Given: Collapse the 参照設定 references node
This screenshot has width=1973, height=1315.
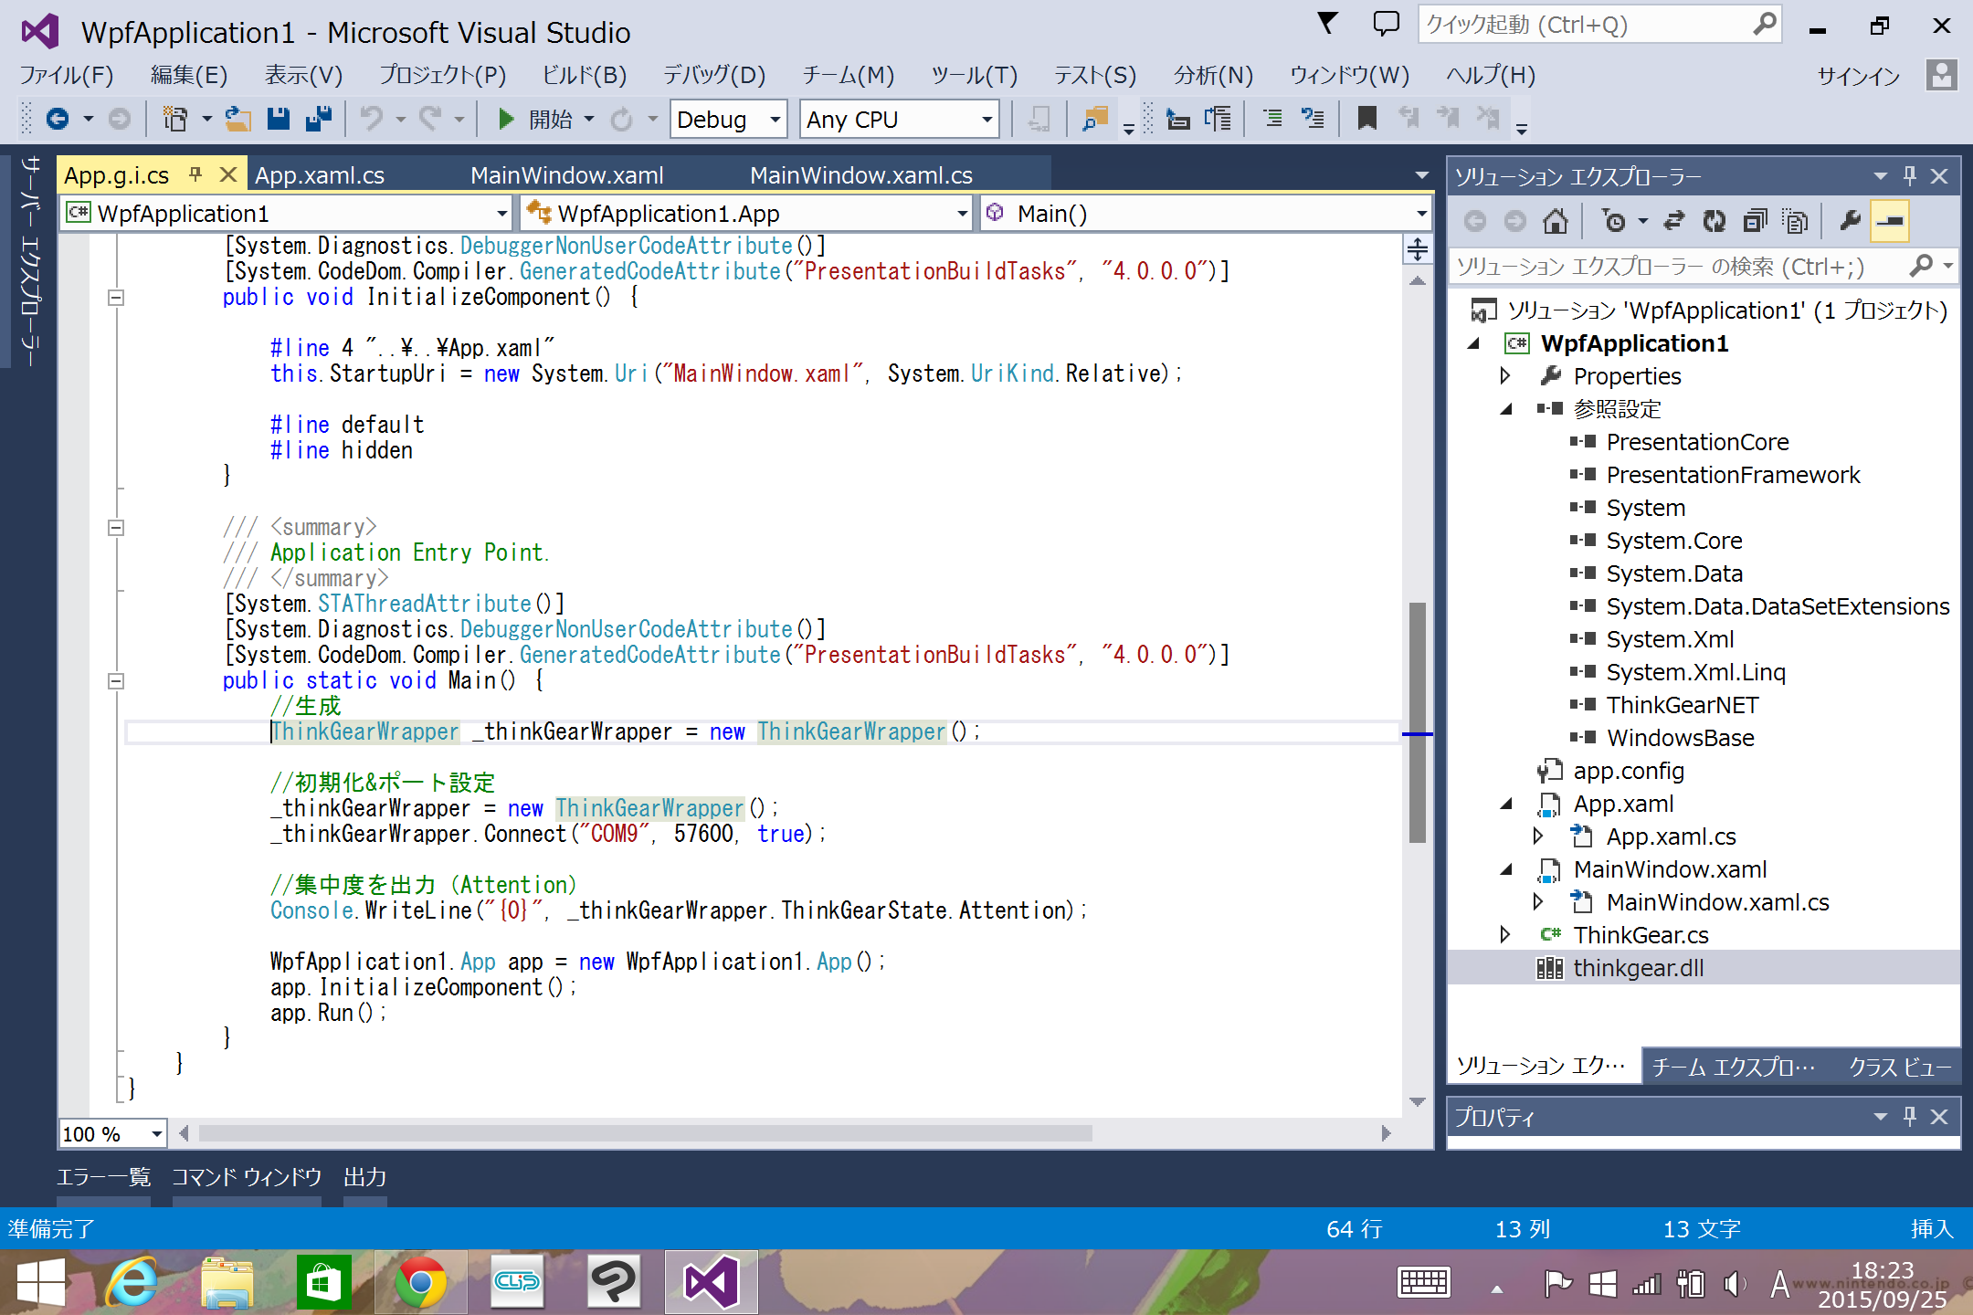Looking at the screenshot, I should click(x=1505, y=408).
